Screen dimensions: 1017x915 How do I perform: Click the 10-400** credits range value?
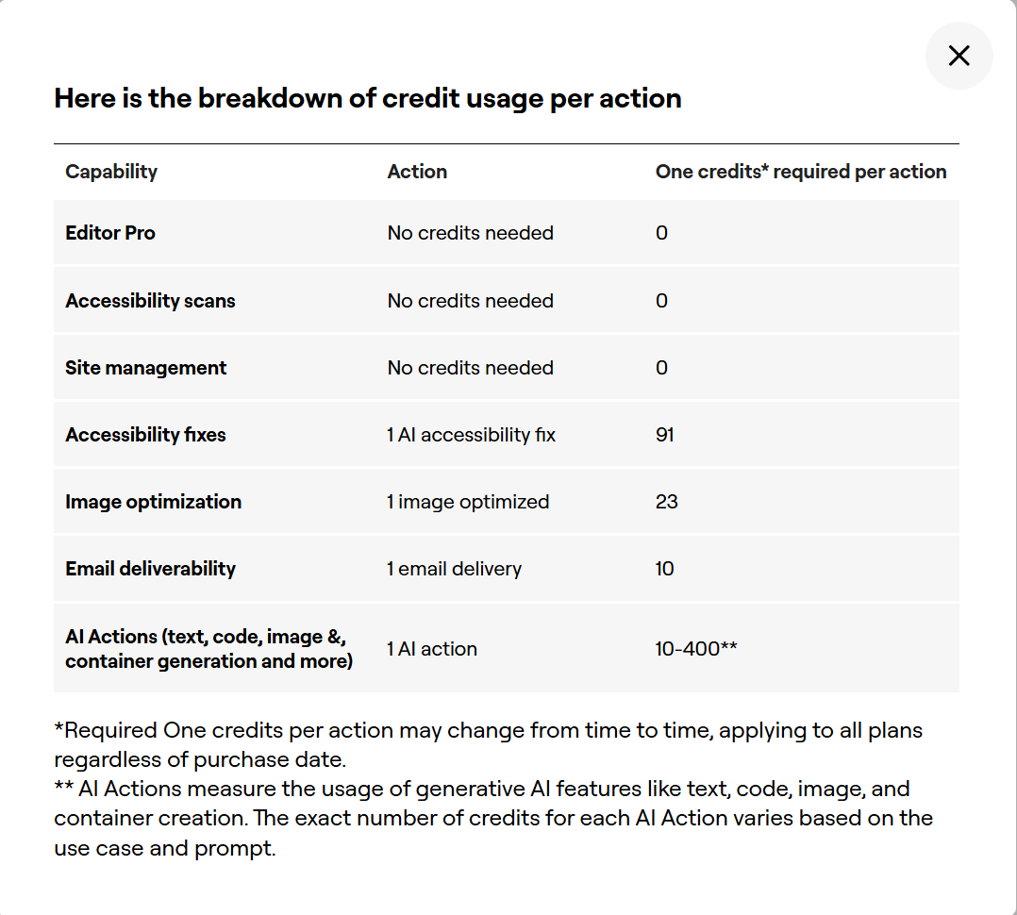click(x=696, y=649)
